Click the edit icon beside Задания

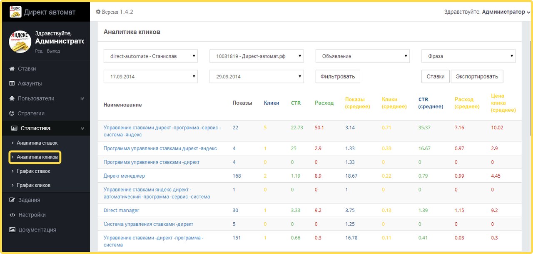12,200
